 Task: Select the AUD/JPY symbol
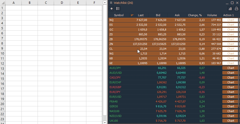point(115,68)
